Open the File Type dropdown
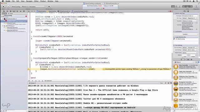Viewport: 200px width, 112px height. click(x=190, y=18)
